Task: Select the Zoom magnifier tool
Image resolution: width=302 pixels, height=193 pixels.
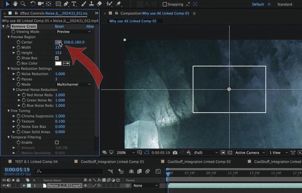Action: click(x=23, y=4)
